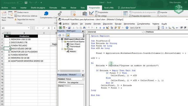
Task: Open the Complementos add-ins button
Action: click(x=46, y=15)
